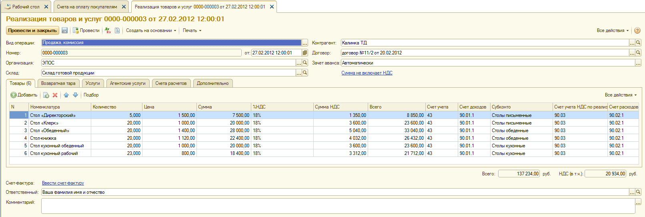Image resolution: width=645 pixels, height=217 pixels.
Task: Click the Вид операции field
Action: pyautogui.click(x=171, y=42)
